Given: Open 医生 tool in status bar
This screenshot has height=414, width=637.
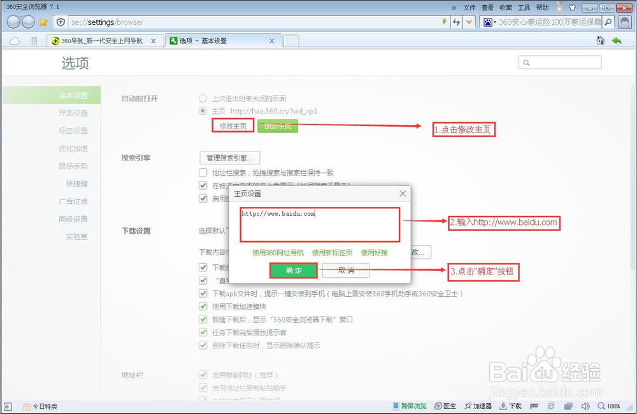Looking at the screenshot, I should pyautogui.click(x=445, y=406).
